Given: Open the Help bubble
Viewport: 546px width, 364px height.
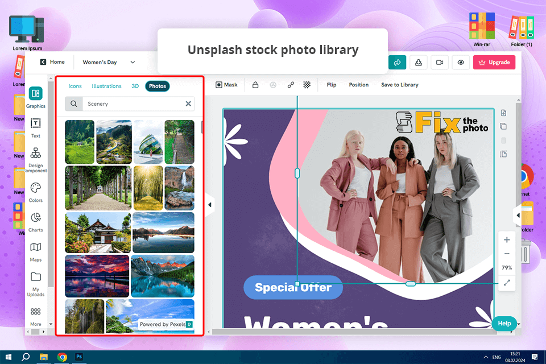Looking at the screenshot, I should [504, 323].
